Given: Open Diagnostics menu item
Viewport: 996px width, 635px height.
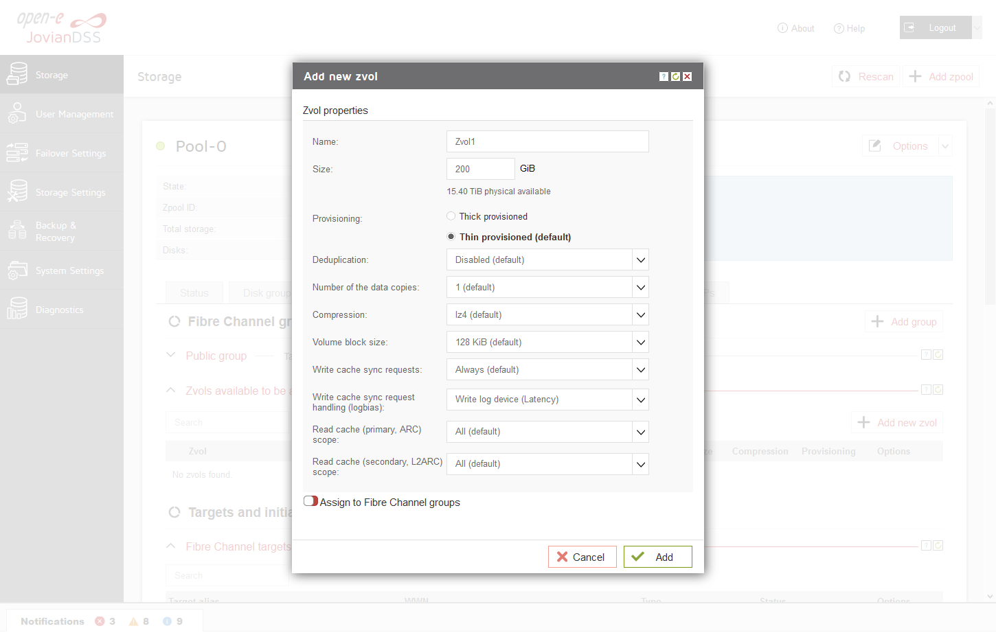Looking at the screenshot, I should 62,310.
